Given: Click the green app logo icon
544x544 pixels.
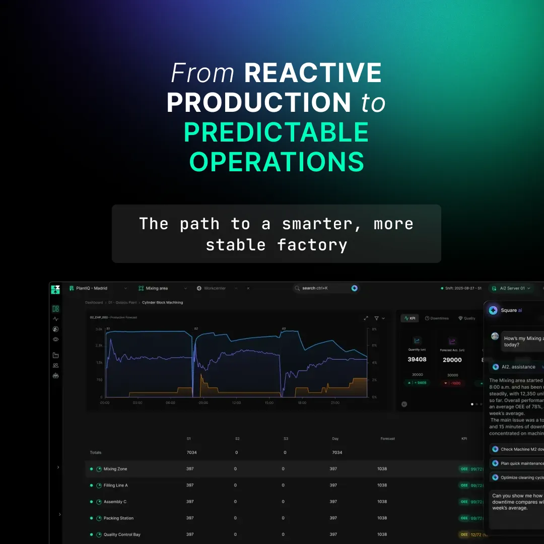Looking at the screenshot, I should 55,289.
